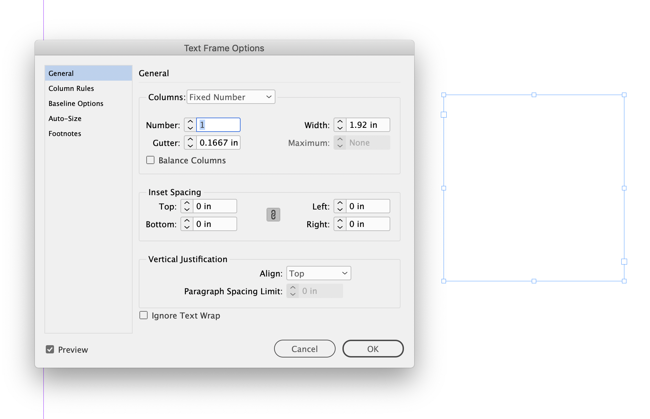Image resolution: width=650 pixels, height=419 pixels.
Task: Confirm changes with the OK button
Action: (373, 349)
